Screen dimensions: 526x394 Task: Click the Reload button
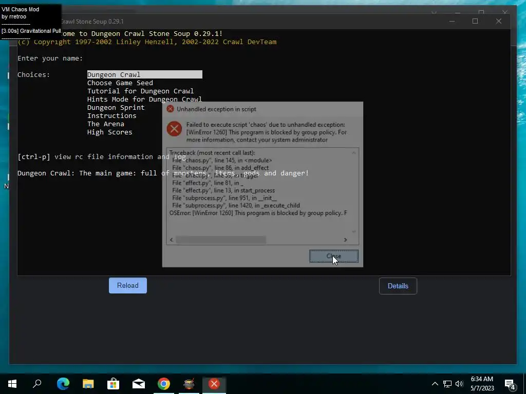click(128, 285)
